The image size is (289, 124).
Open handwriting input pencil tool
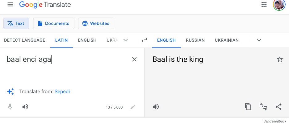(x=133, y=107)
